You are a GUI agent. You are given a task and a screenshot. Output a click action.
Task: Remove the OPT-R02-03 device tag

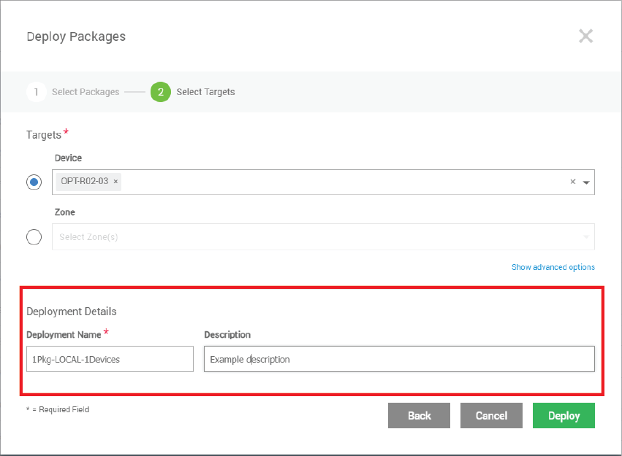115,181
